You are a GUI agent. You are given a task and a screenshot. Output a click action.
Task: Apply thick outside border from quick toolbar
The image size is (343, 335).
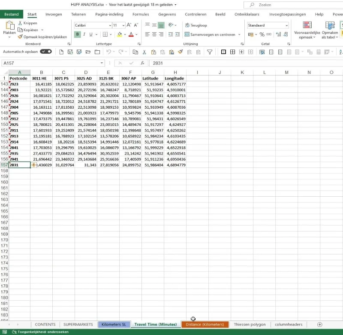click(223, 52)
